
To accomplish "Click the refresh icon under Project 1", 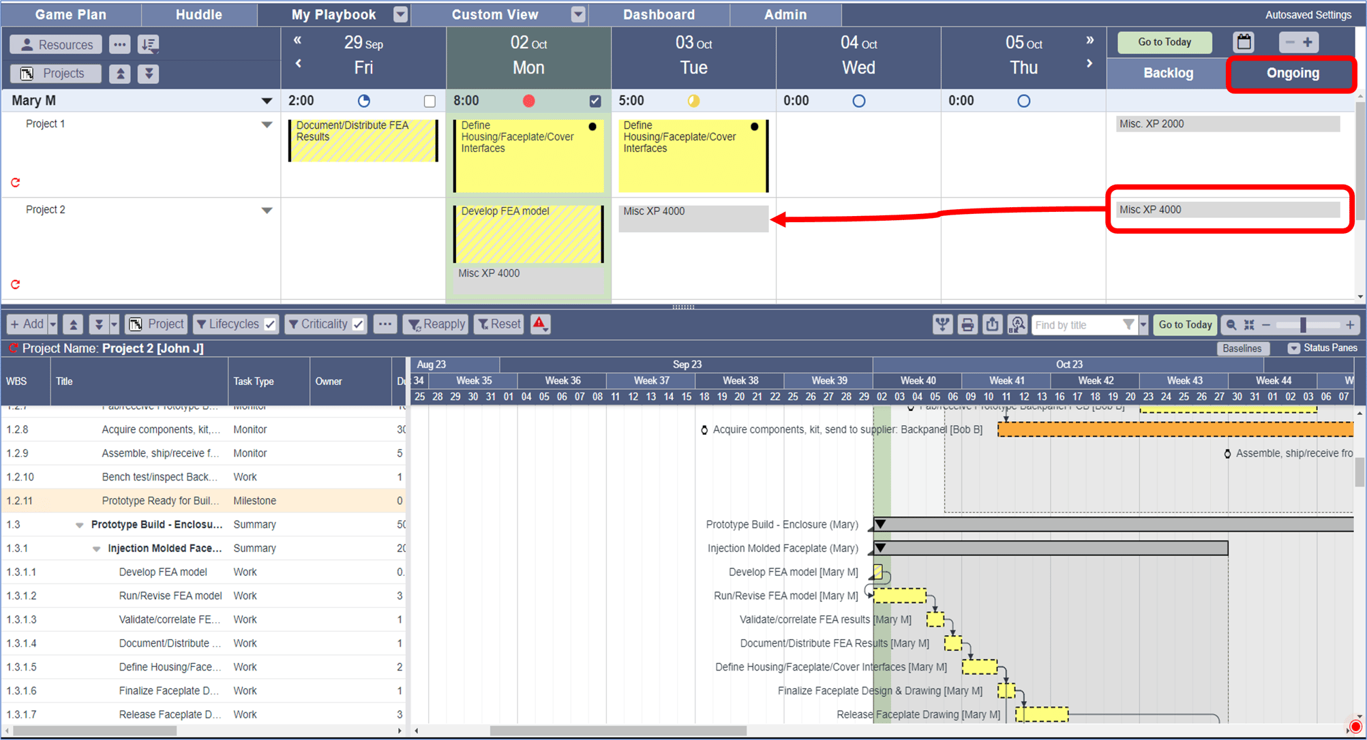I will click(15, 183).
